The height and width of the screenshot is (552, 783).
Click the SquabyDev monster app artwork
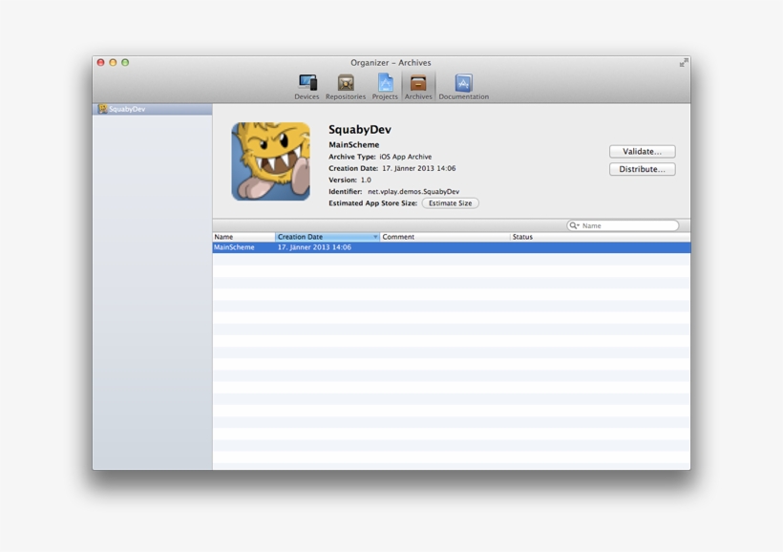(270, 159)
